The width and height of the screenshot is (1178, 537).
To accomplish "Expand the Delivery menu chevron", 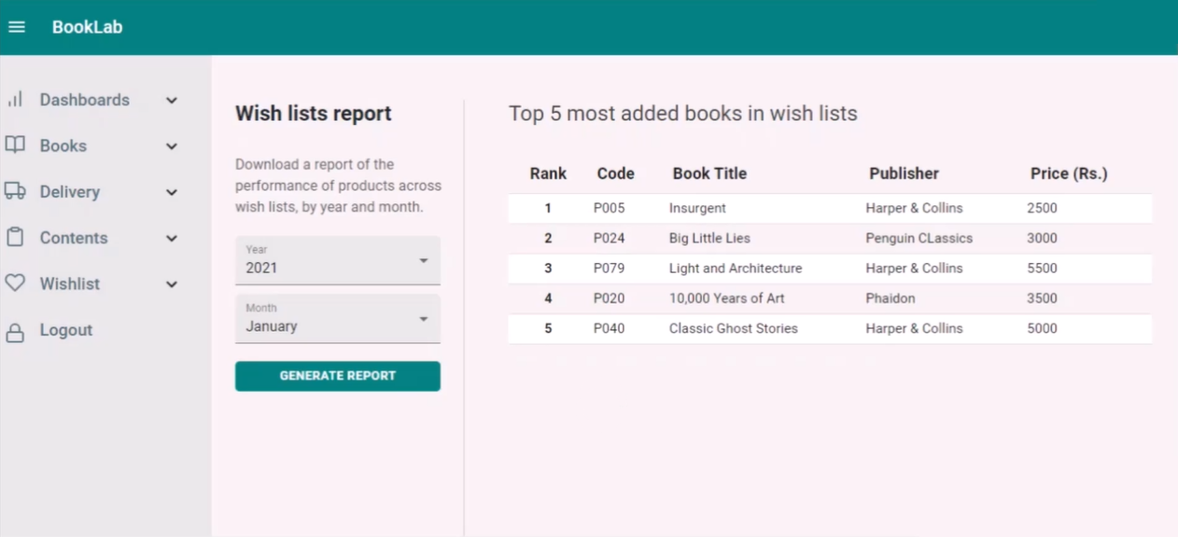I will coord(172,192).
